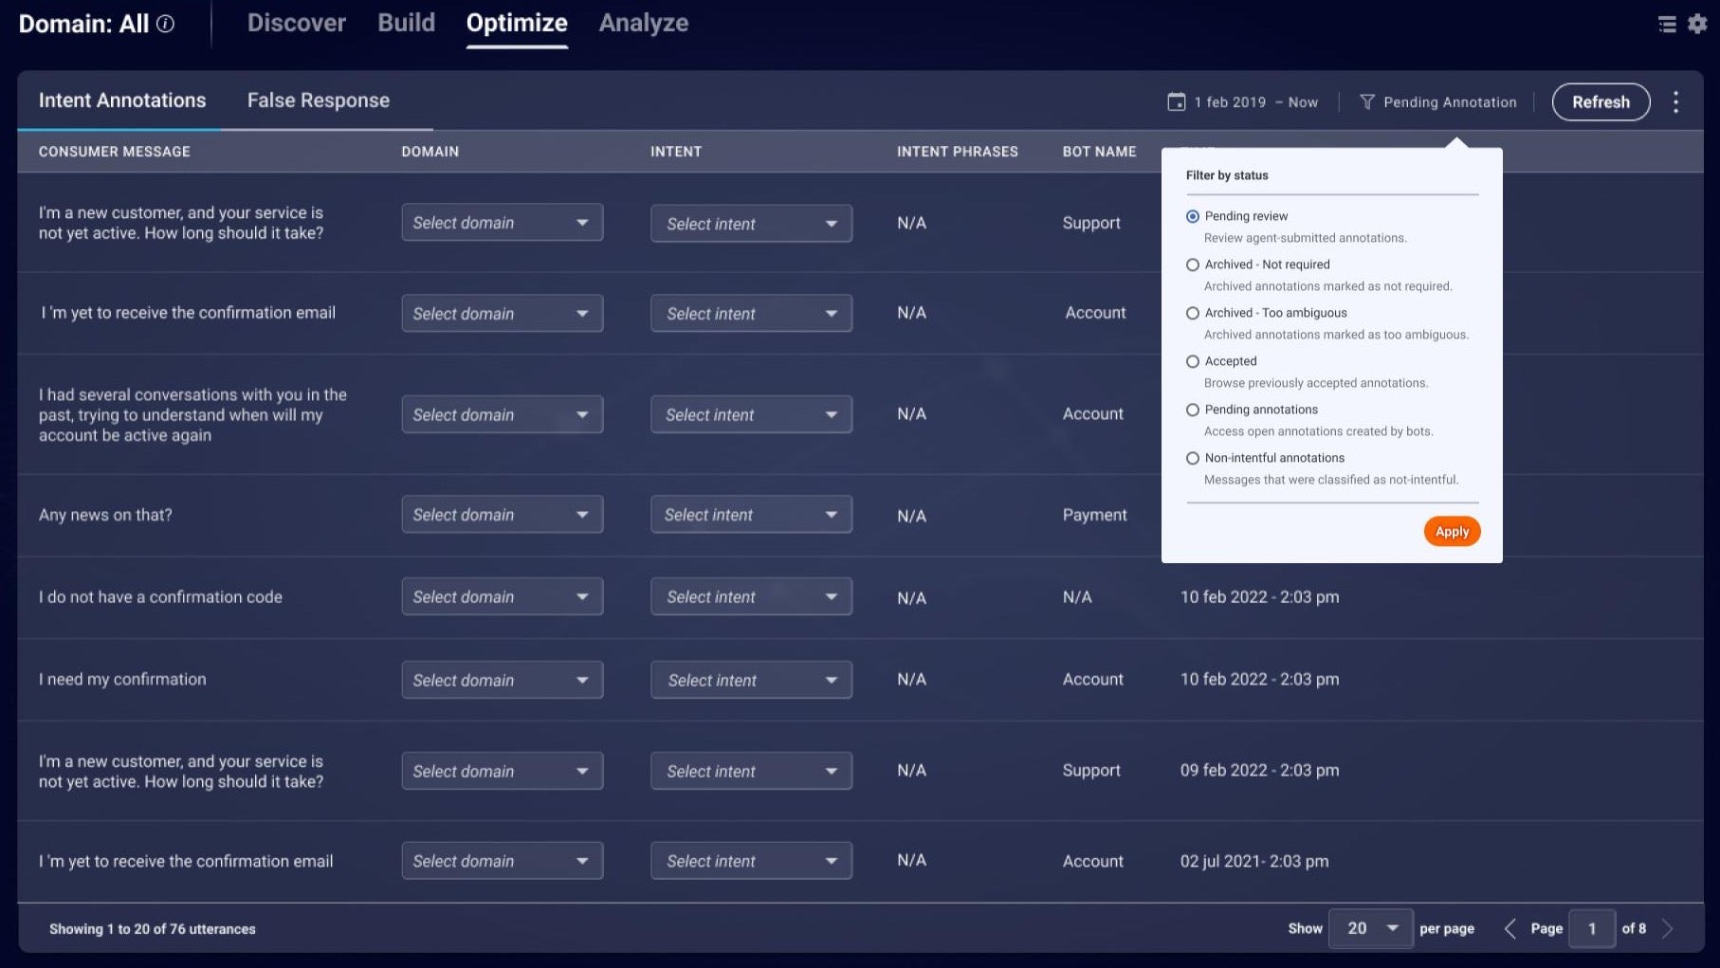
Task: Click the page number input field
Action: pyautogui.click(x=1592, y=928)
